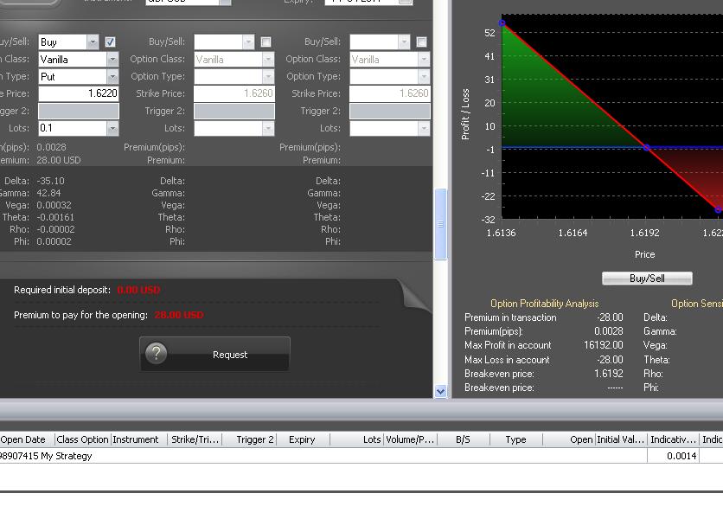The image size is (723, 519).
Task: Open the first leg Vanilla class dropdown
Action: (112, 59)
